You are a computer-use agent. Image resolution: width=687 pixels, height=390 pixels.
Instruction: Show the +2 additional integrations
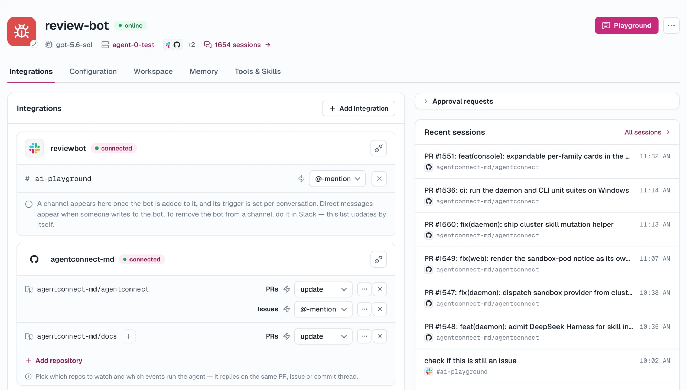(191, 45)
